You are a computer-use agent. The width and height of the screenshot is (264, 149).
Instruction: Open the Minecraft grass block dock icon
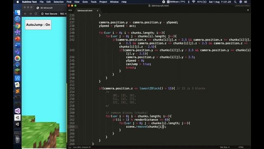(17, 72)
